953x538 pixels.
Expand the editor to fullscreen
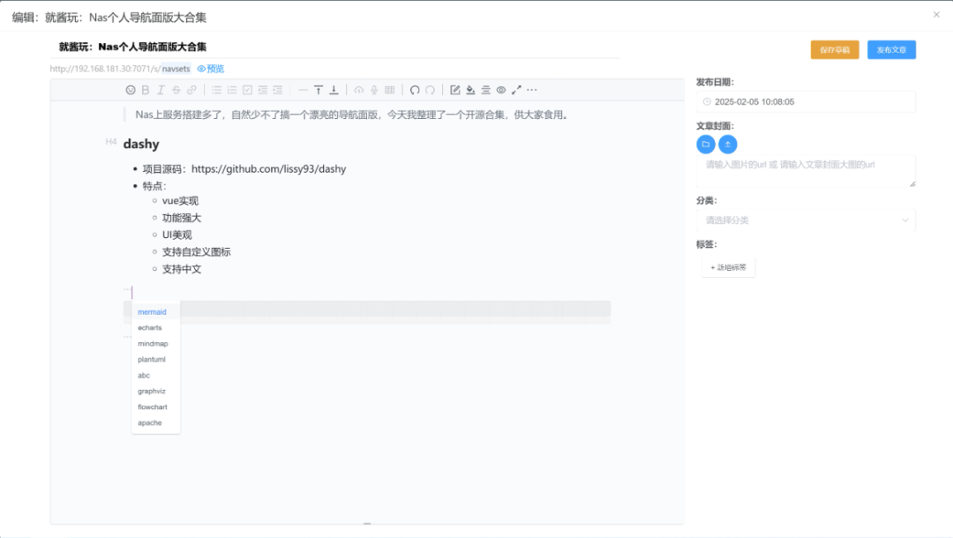516,90
